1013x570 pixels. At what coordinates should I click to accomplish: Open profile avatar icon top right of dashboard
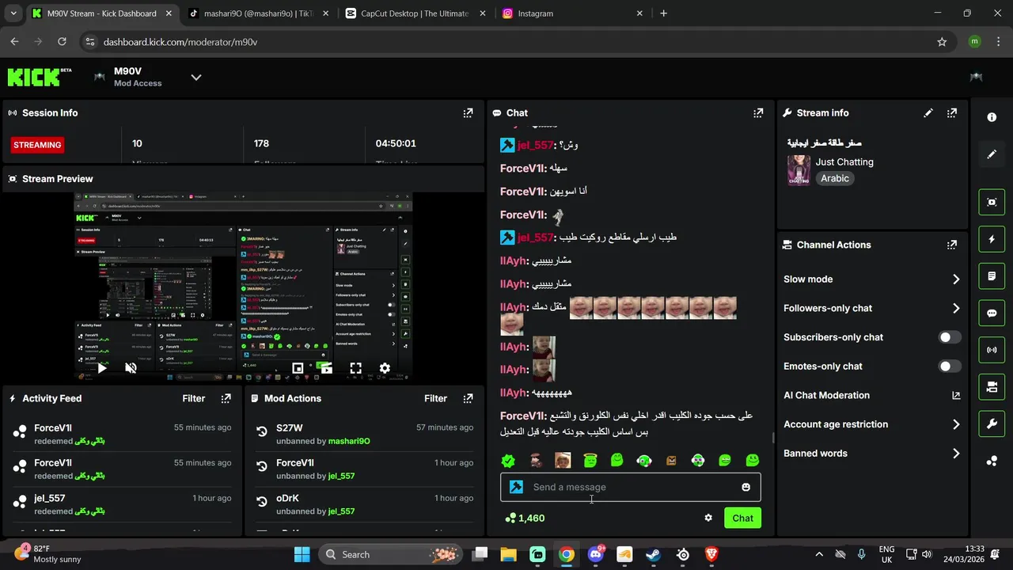point(976,77)
